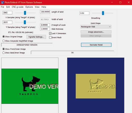Enable the Invert Mesh checkbox
This screenshot has height=113, width=132.
click(50, 37)
